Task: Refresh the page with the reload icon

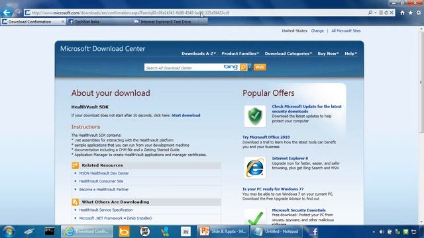Action: click(x=386, y=13)
